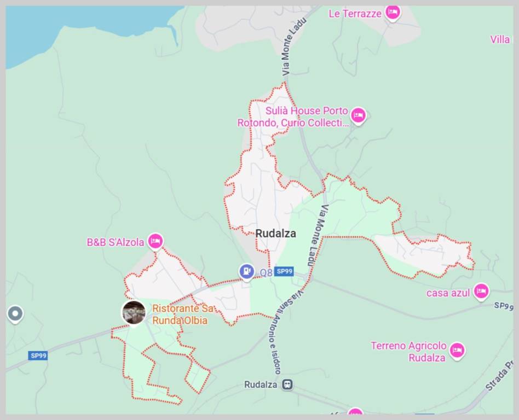Click the Rudalza locality name label

276,234
